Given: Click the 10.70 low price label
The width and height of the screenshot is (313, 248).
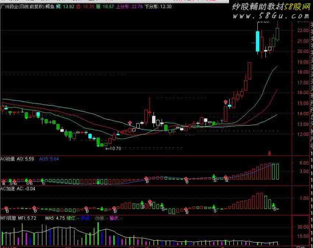Looking at the screenshot, I should pyautogui.click(x=113, y=149).
